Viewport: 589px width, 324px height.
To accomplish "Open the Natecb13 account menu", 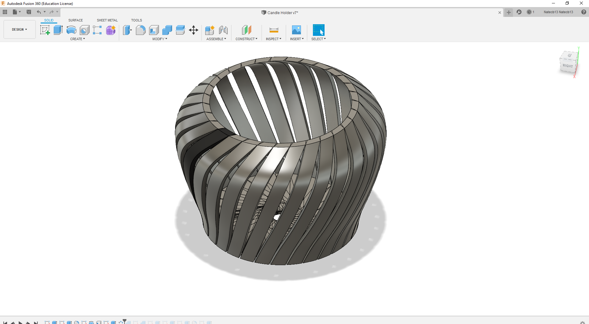I will point(558,12).
